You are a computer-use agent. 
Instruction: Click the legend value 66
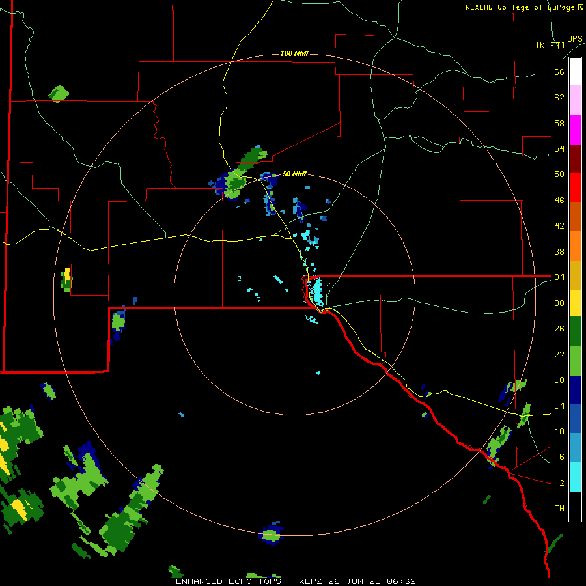pos(559,72)
